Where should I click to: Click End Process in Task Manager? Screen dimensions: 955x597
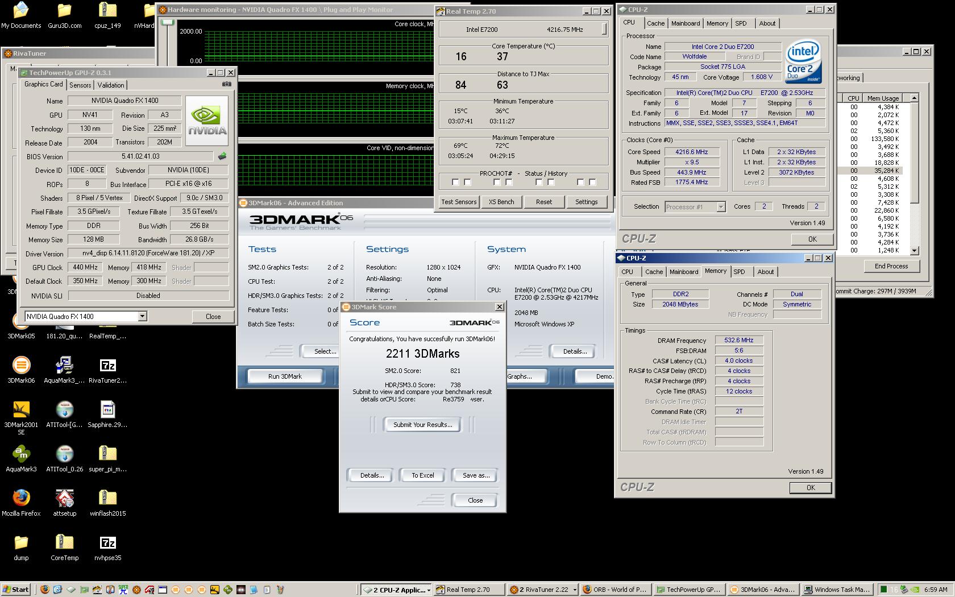(891, 266)
